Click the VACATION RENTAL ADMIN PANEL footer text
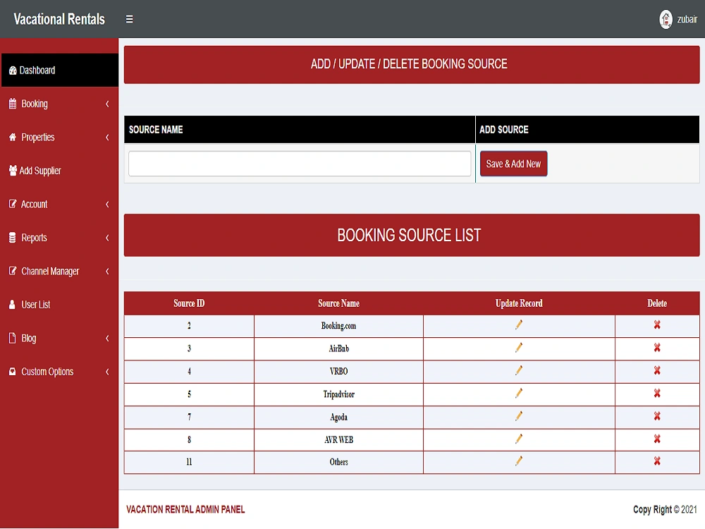 tap(185, 509)
